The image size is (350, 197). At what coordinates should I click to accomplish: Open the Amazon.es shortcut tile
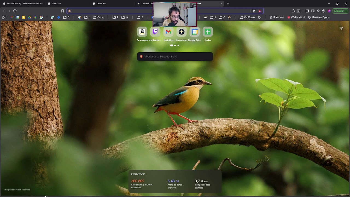(x=142, y=32)
